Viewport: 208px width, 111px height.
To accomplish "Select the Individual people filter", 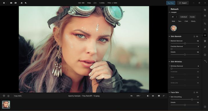I will click(x=184, y=17).
